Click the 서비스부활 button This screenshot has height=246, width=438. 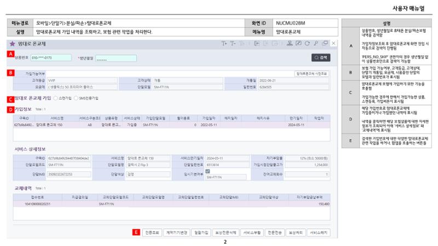click(252, 232)
